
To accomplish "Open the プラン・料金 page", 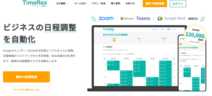I will [x=98, y=3].
